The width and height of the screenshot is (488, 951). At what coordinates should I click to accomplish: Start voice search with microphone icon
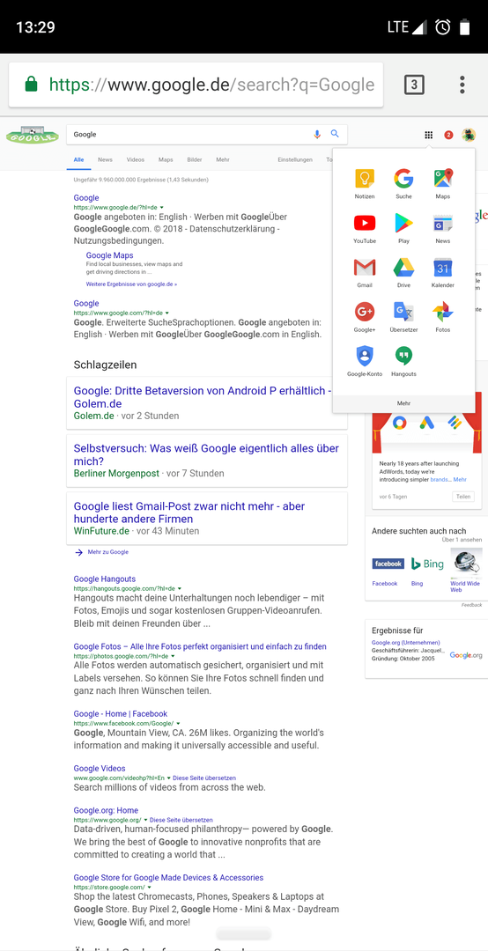[x=317, y=135]
